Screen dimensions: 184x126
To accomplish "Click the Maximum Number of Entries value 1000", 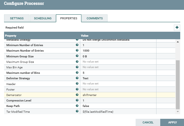I will pyautogui.click(x=118, y=50).
